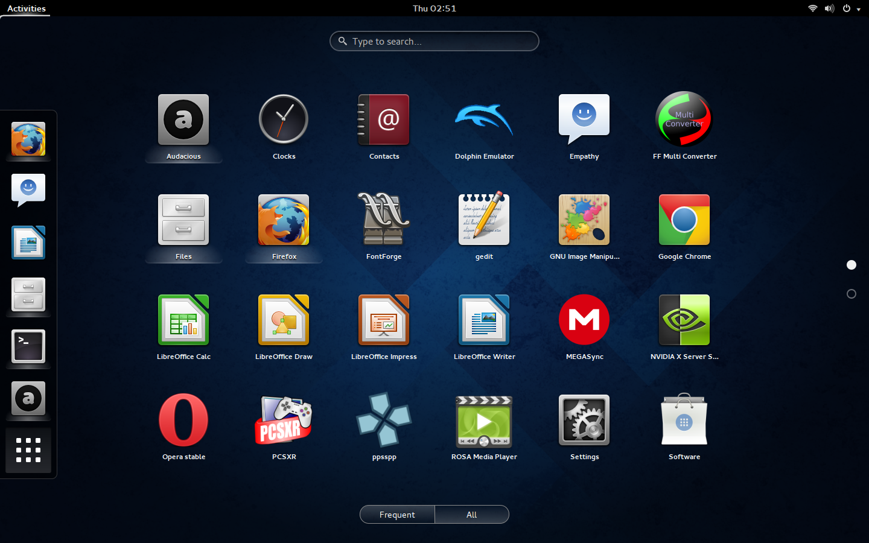
Task: Open the clock and calendar menu
Action: (434, 8)
